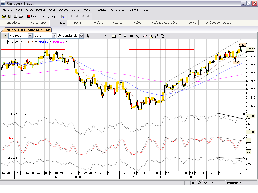Switch to the FOREX tab

click(x=78, y=23)
